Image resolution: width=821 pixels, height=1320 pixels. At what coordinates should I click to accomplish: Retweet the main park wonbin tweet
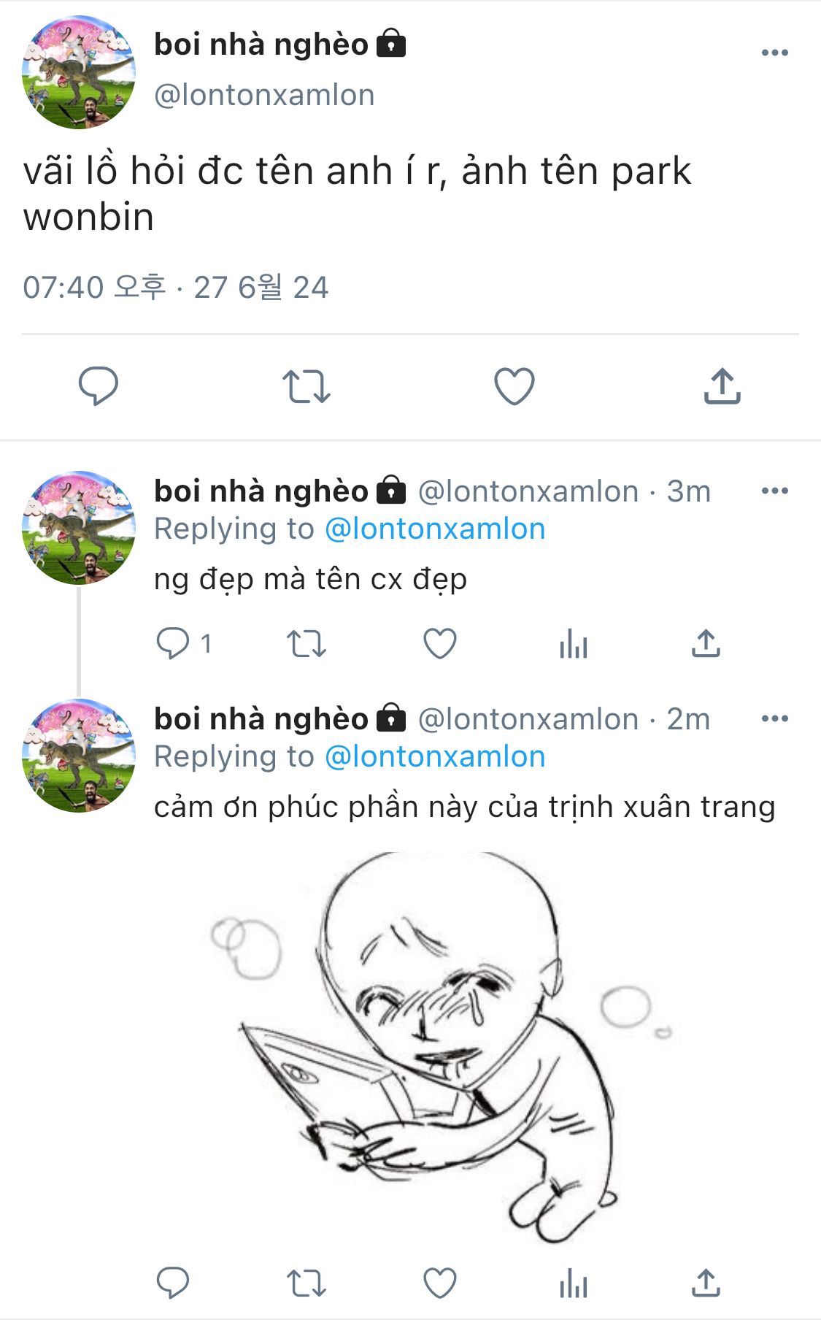pos(306,386)
